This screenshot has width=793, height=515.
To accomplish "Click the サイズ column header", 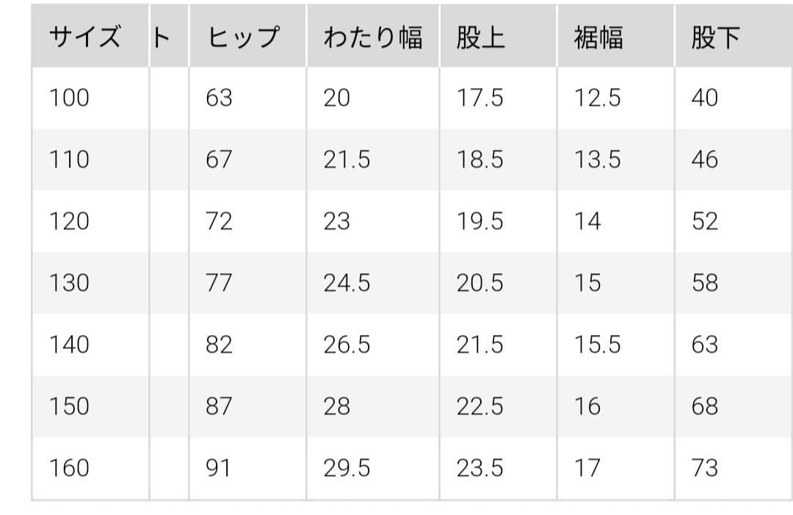I will tap(84, 38).
